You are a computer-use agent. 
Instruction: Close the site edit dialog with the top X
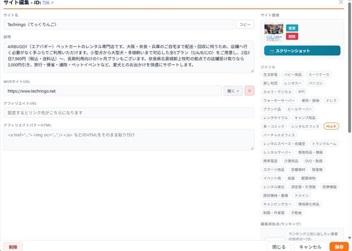341,2
